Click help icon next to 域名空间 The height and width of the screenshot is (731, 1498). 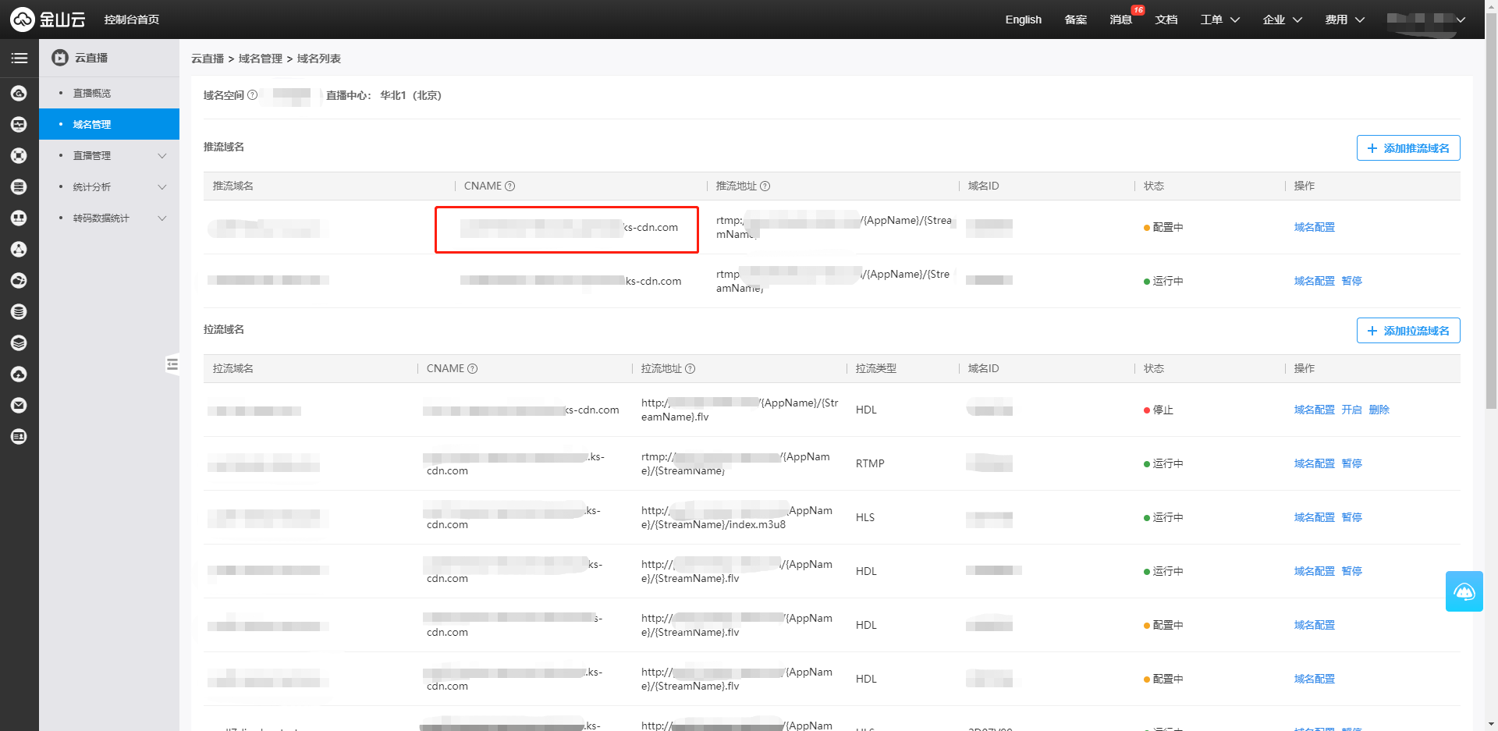pos(252,95)
